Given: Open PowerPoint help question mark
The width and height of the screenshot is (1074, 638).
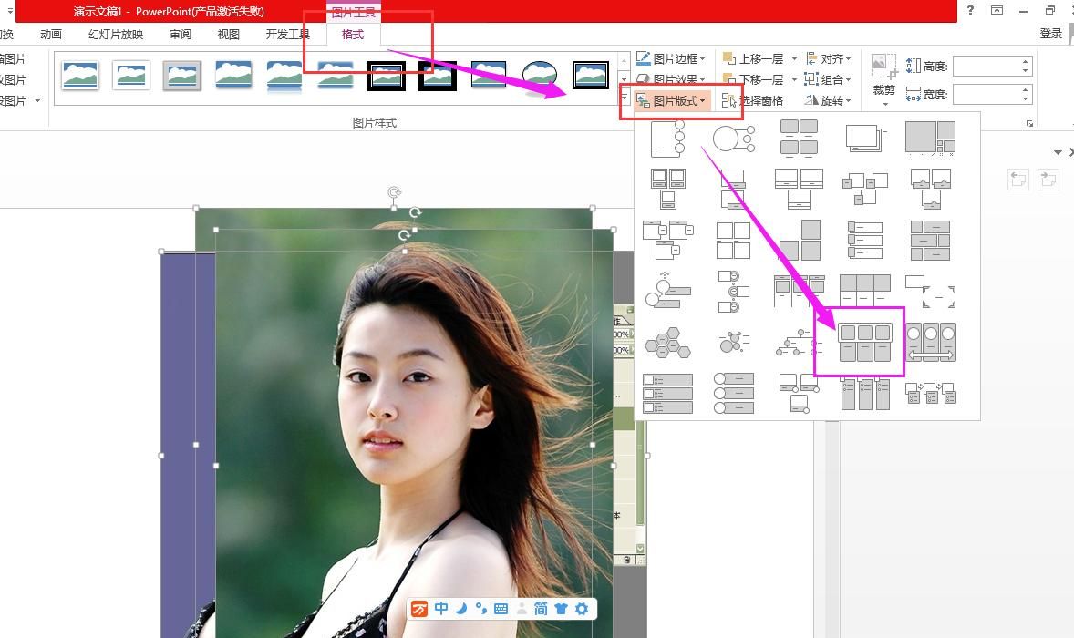Looking at the screenshot, I should [x=970, y=10].
